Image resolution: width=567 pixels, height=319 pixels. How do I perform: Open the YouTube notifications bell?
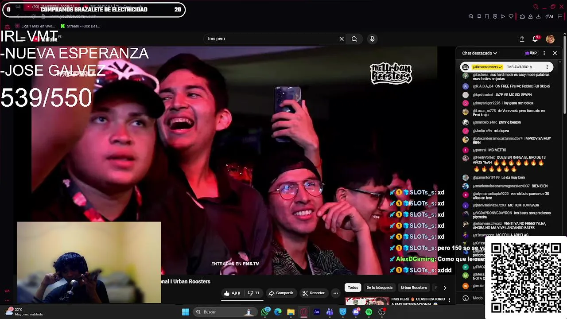(536, 39)
